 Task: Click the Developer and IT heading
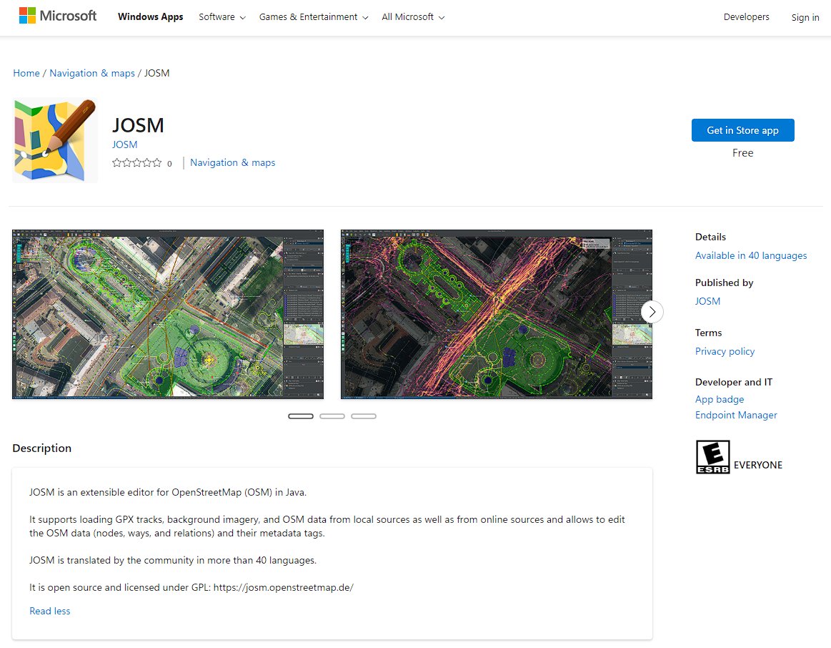(734, 383)
